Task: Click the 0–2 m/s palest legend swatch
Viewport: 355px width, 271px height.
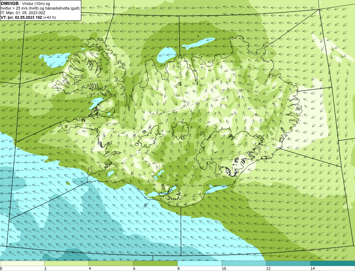Action: click(22, 263)
